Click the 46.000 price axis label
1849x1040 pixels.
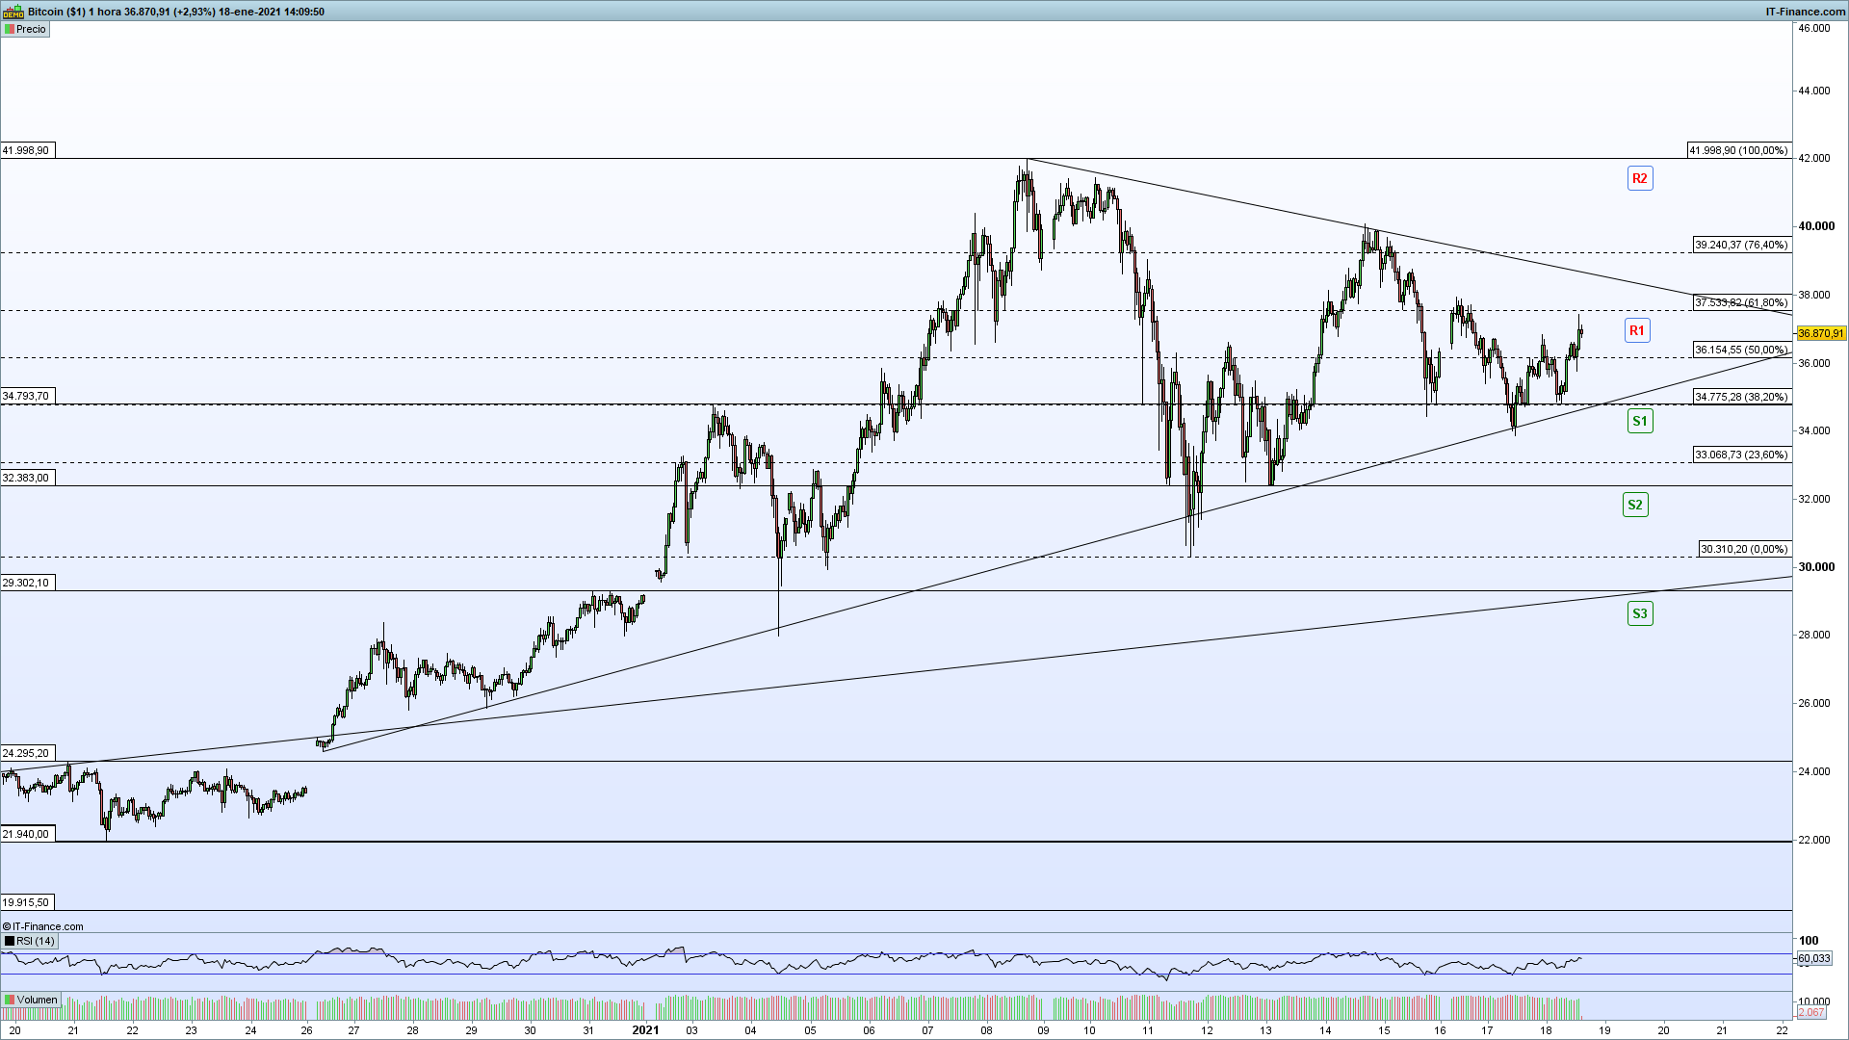click(1814, 29)
